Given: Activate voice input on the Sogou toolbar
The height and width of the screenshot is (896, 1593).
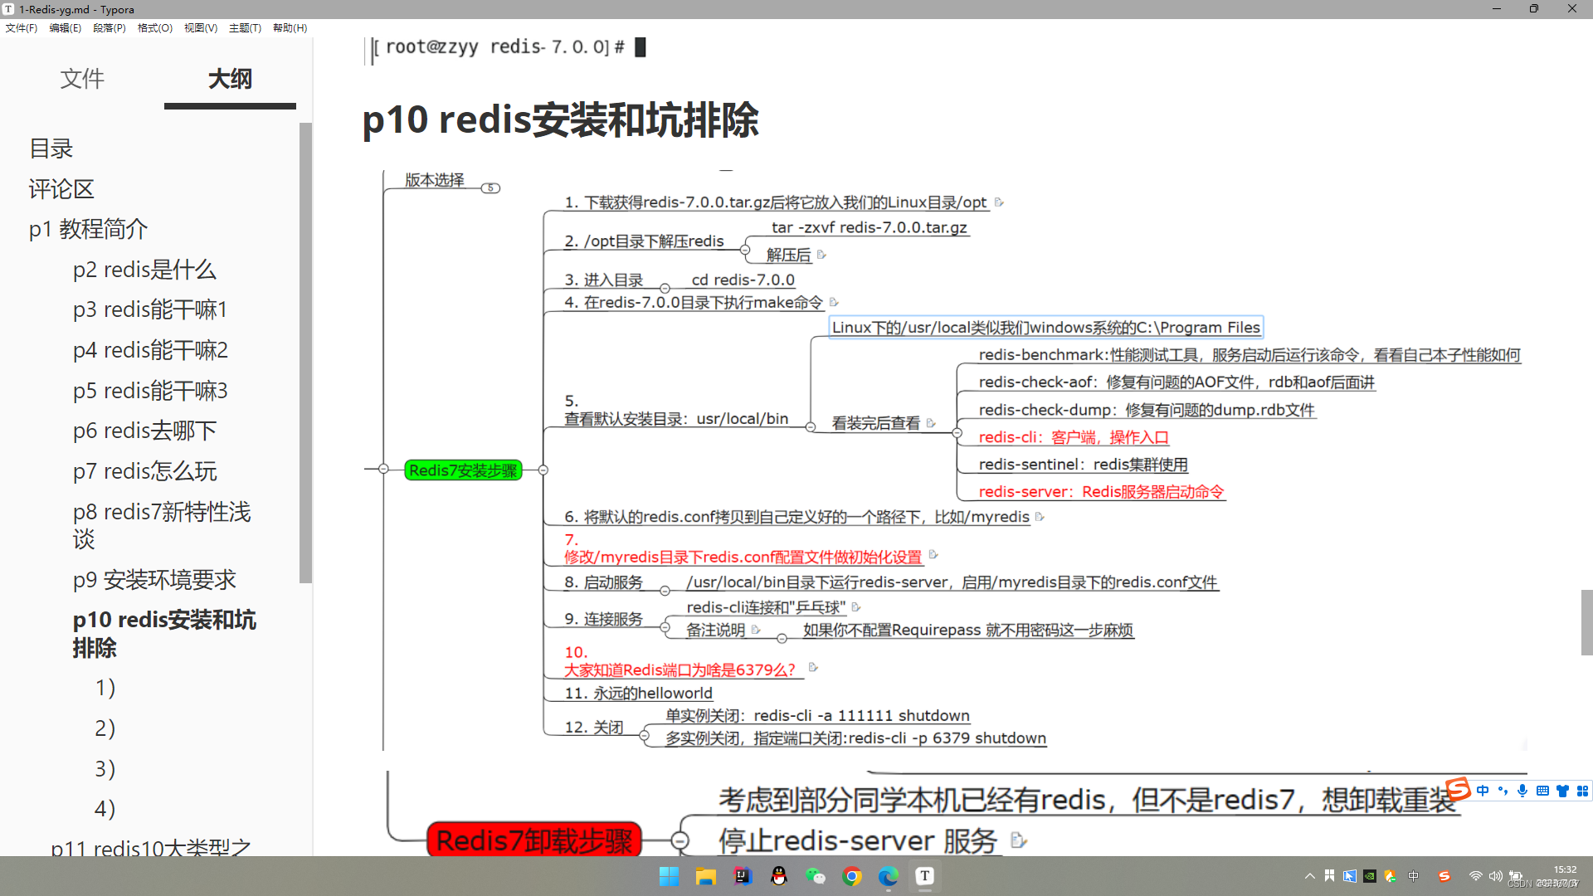Looking at the screenshot, I should [1522, 791].
